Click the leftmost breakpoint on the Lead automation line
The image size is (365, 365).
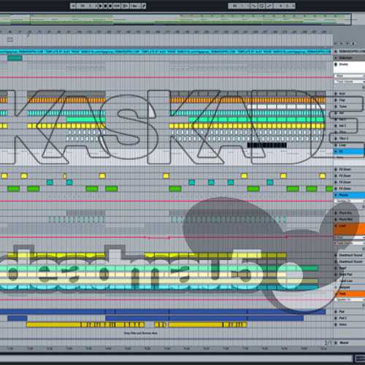(x=145, y=237)
